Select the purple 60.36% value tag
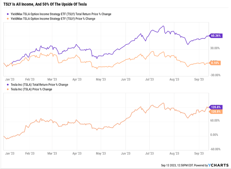This screenshot has width=231, height=169. coord(215,36)
